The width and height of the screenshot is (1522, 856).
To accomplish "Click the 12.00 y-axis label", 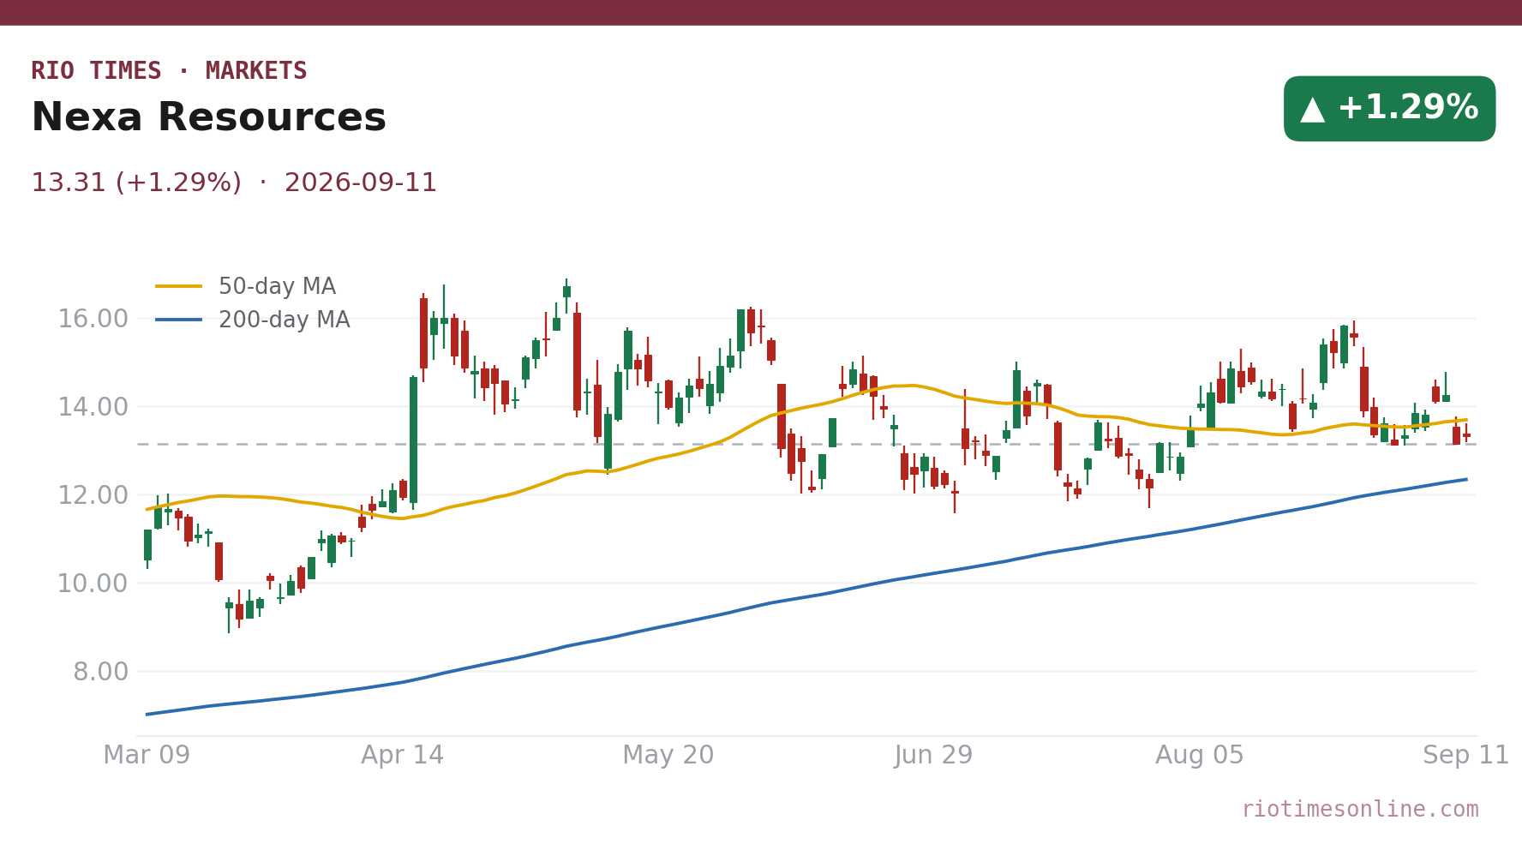I will (93, 495).
